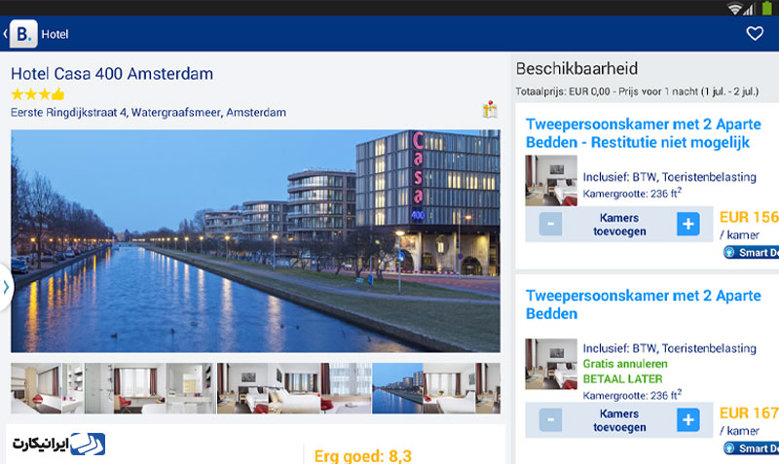Viewport: 779px width, 464px height.
Task: Open the white bathroom thumbnail
Action: (x=191, y=388)
